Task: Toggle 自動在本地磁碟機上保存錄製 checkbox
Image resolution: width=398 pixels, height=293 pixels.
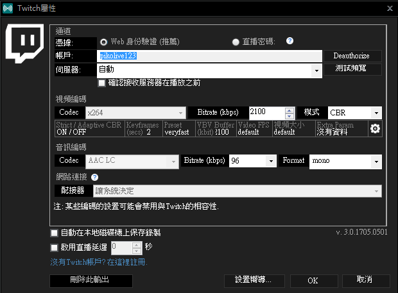Action: coord(54,233)
